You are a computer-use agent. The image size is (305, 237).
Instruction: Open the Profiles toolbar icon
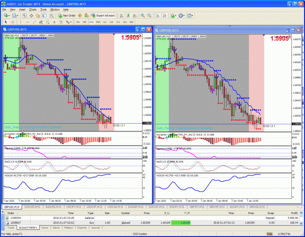click(14, 16)
